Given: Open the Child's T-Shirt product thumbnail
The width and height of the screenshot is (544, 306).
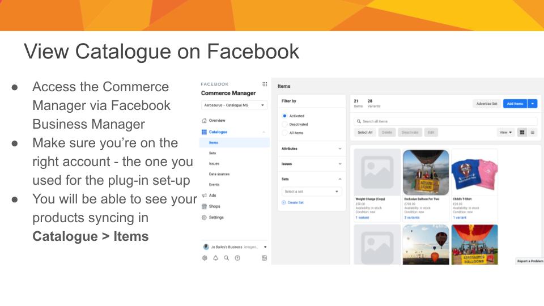Looking at the screenshot, I should pos(474,172).
